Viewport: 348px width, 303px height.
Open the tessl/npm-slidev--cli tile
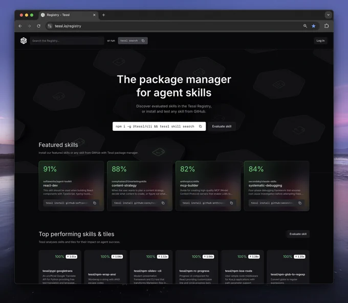(x=151, y=267)
